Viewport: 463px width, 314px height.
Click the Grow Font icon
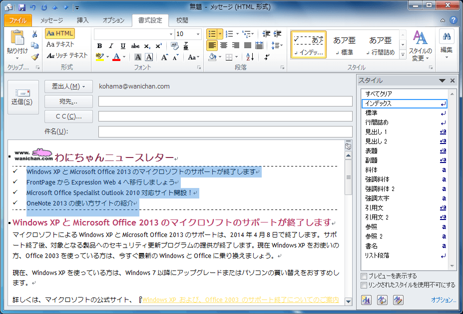click(x=164, y=57)
